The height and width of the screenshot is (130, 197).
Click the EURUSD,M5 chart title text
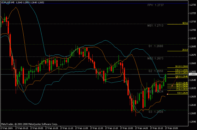(8, 3)
